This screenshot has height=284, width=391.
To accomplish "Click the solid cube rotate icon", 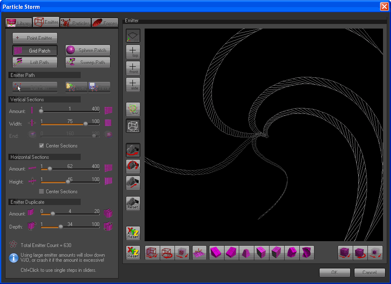I will pos(360,252).
